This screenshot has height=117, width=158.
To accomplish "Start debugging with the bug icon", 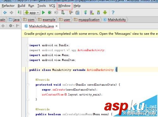I will coord(50,13).
